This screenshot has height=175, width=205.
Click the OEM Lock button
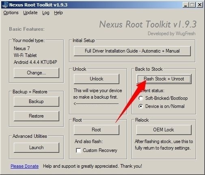point(164,130)
